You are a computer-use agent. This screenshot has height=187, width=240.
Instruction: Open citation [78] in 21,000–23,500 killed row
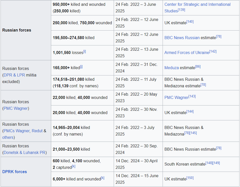coord(219,148)
